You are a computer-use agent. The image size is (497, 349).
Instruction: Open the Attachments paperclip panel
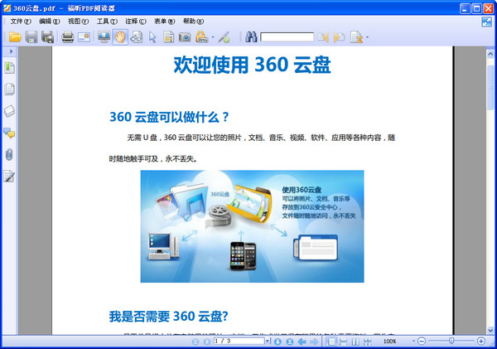[10, 154]
